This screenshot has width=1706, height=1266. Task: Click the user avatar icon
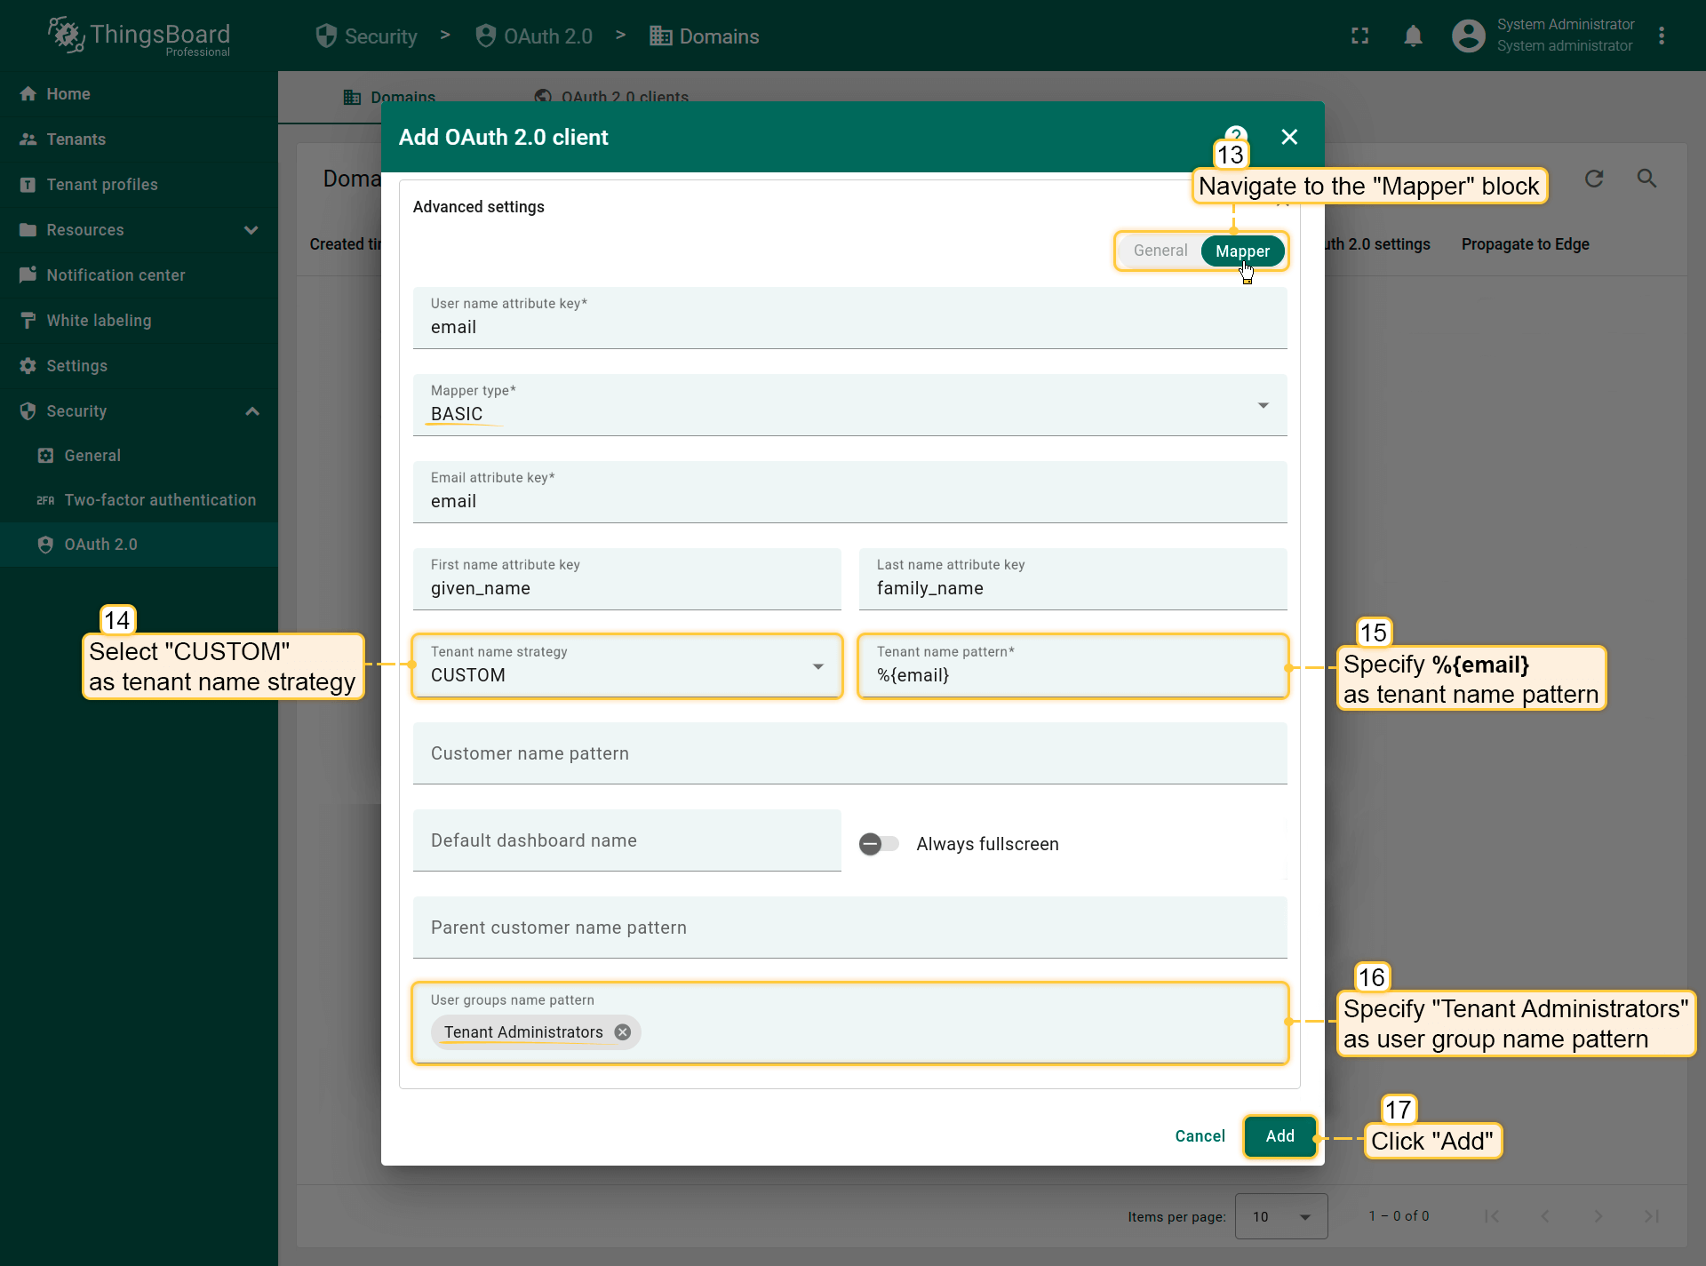(1468, 36)
